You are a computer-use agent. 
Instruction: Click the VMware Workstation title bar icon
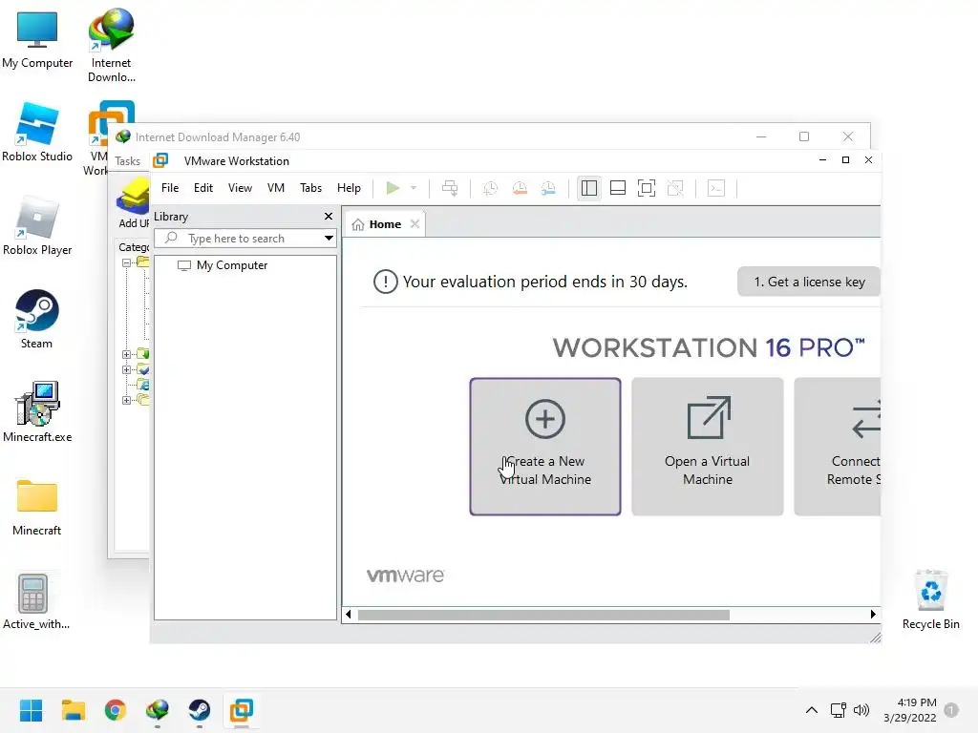pyautogui.click(x=160, y=160)
